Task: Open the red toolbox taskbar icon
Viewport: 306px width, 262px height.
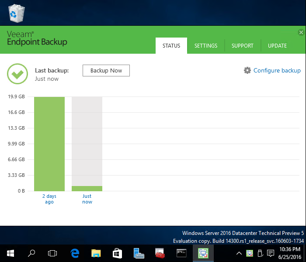Action: tap(160, 253)
